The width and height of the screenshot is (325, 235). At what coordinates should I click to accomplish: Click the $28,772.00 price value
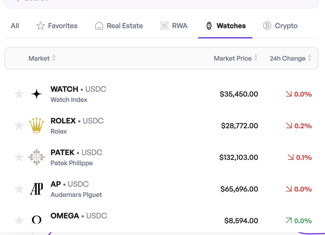pos(239,126)
